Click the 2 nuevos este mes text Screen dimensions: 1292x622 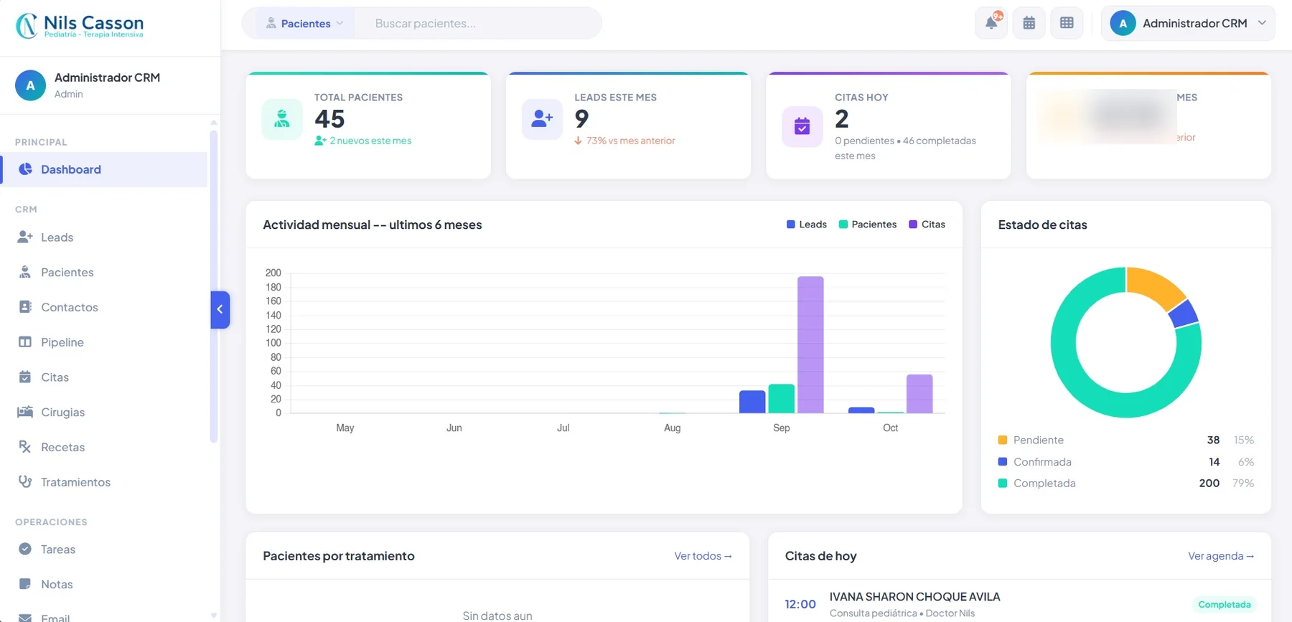370,141
